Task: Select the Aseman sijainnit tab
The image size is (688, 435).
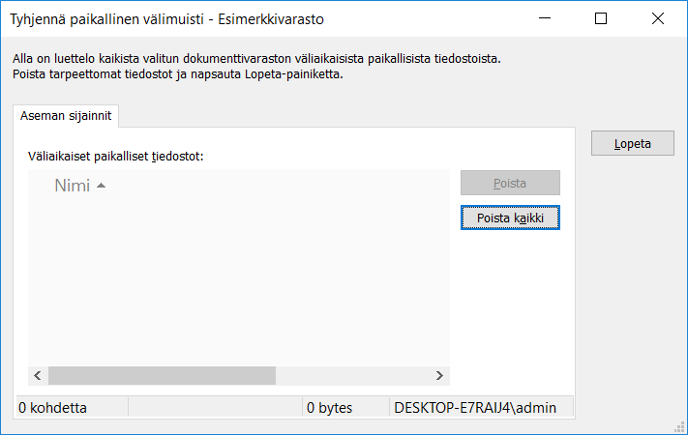Action: click(x=66, y=116)
